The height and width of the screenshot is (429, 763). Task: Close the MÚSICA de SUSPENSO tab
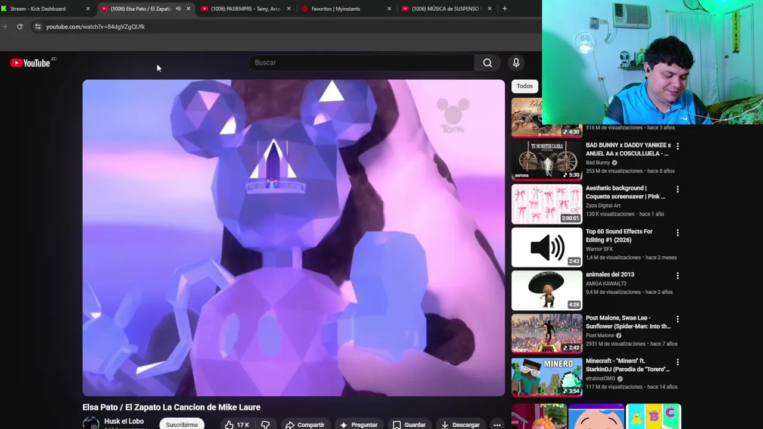[489, 8]
